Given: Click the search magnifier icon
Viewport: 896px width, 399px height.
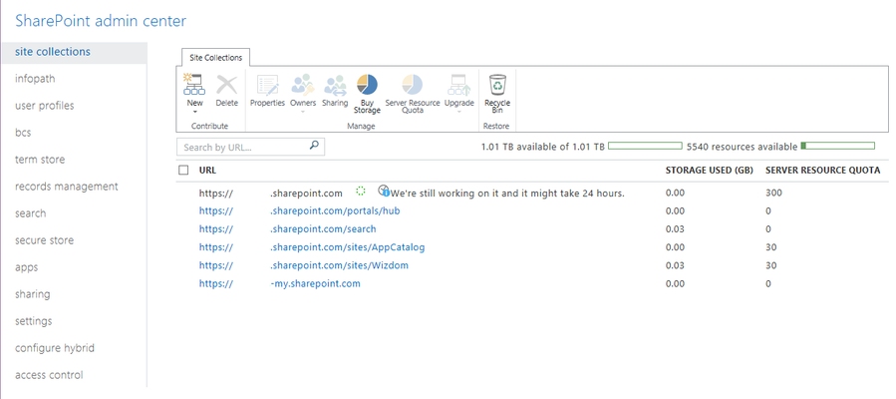Looking at the screenshot, I should point(314,146).
